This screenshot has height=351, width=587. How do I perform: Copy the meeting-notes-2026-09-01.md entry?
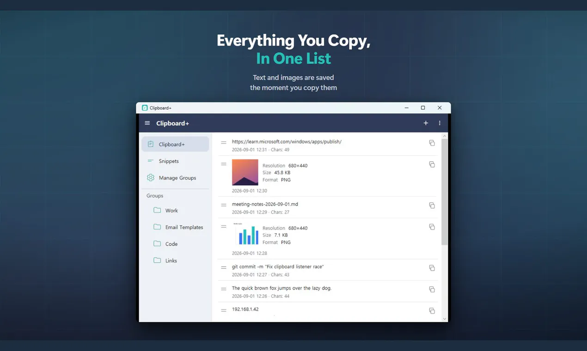pyautogui.click(x=432, y=206)
